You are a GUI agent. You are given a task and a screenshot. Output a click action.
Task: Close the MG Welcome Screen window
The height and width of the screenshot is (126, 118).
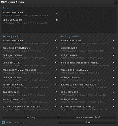115,2
